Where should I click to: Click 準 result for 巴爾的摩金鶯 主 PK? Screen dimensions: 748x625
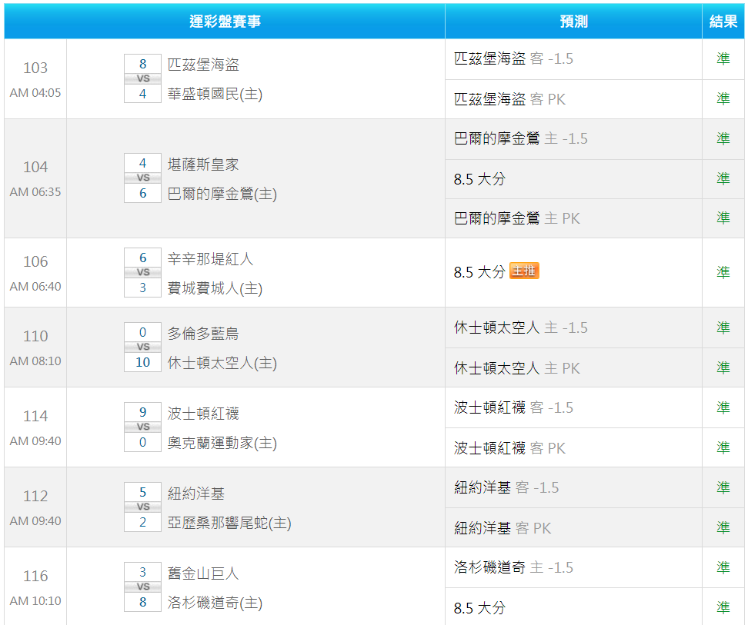723,218
